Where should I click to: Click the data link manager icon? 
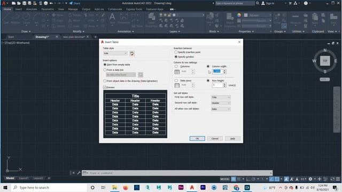(141, 75)
